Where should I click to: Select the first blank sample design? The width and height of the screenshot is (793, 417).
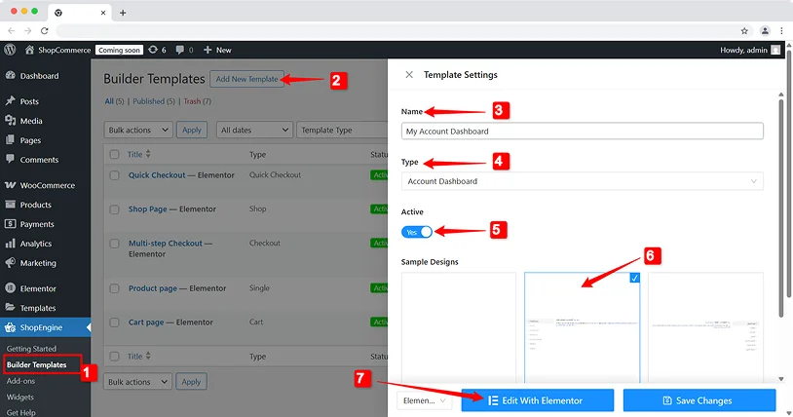pos(459,327)
